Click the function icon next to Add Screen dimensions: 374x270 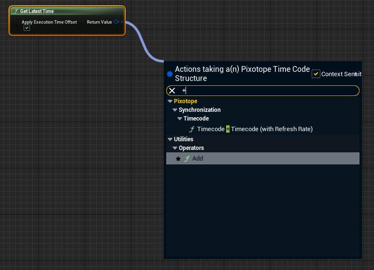[187, 159]
